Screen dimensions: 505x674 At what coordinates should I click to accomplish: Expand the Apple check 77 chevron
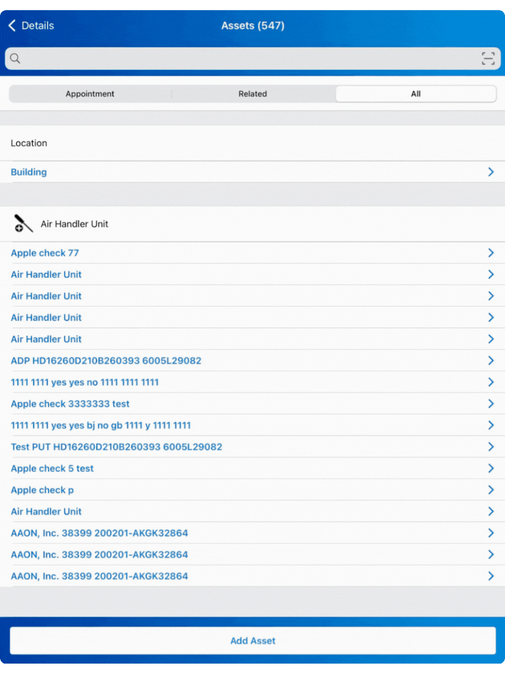[490, 253]
